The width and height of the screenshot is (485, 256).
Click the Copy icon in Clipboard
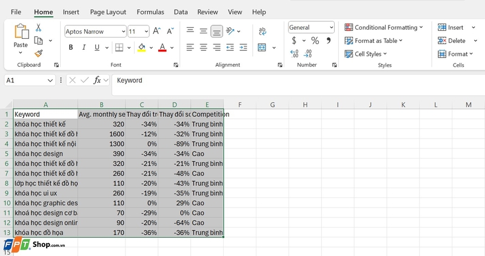[x=38, y=41]
